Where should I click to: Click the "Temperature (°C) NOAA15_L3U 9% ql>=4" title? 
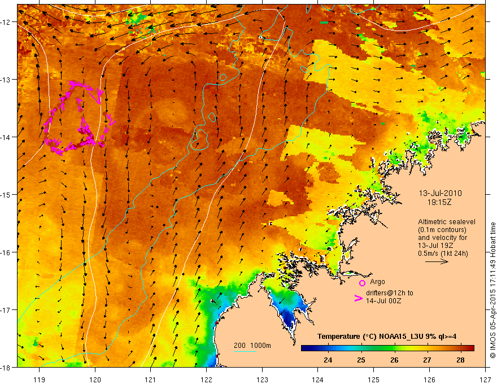point(387,337)
